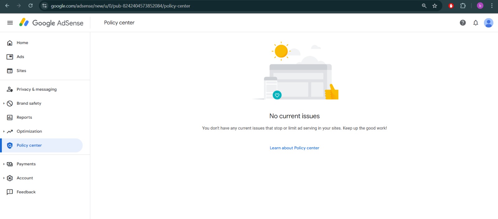Go back with browser back arrow

point(7,6)
